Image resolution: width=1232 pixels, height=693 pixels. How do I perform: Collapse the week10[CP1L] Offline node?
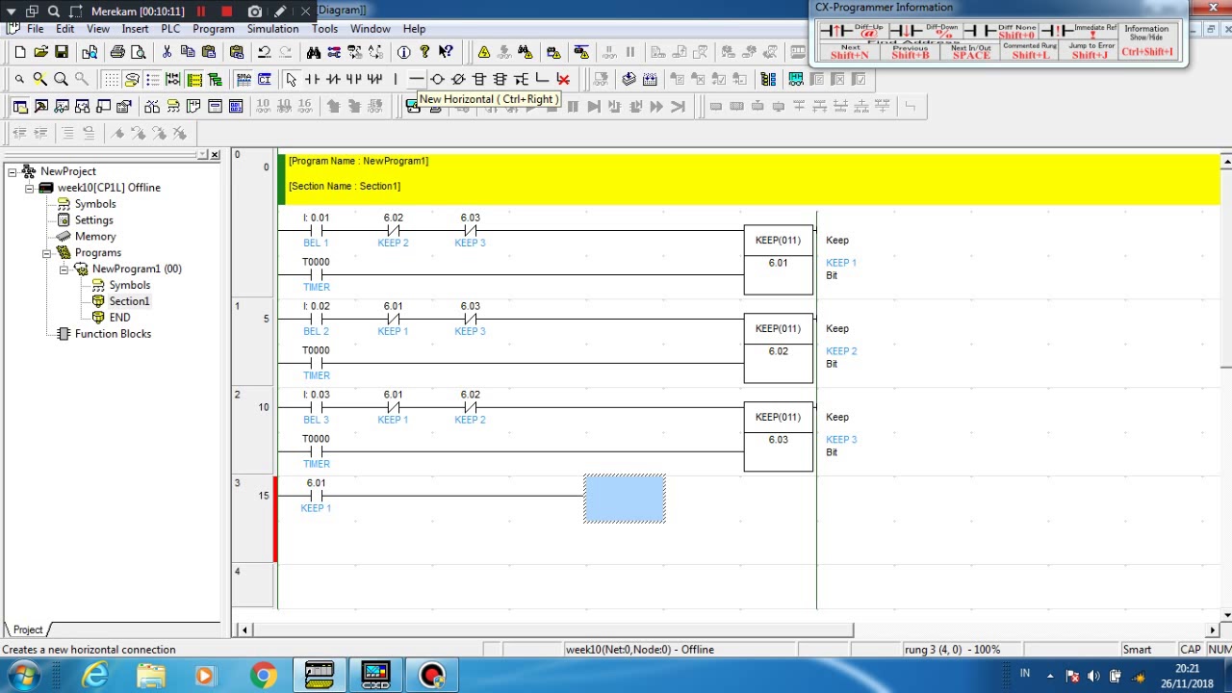point(30,188)
